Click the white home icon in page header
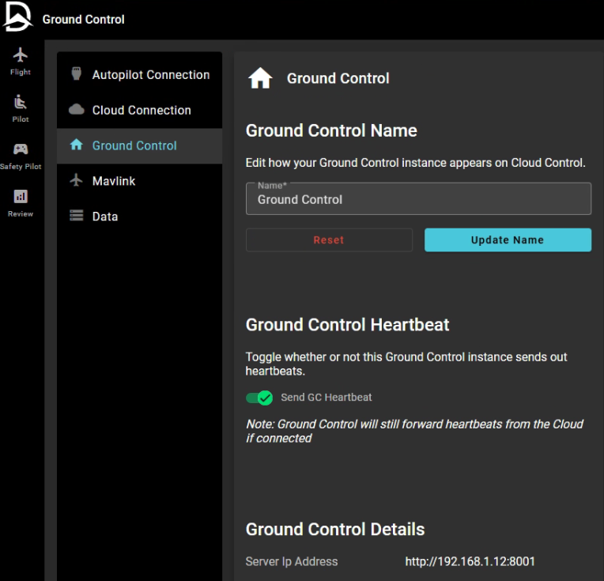Viewport: 604px width, 581px height. point(260,78)
